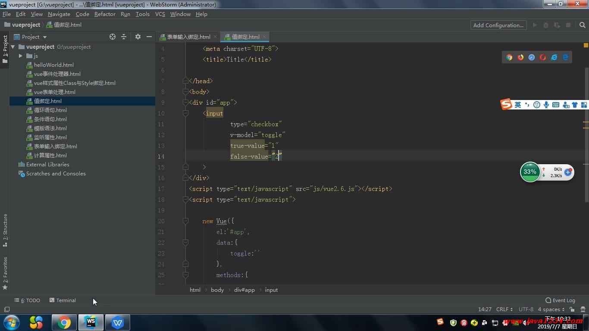Open the Sogou soft keyboard icon
Image resolution: width=589 pixels, height=331 pixels.
(x=556, y=105)
